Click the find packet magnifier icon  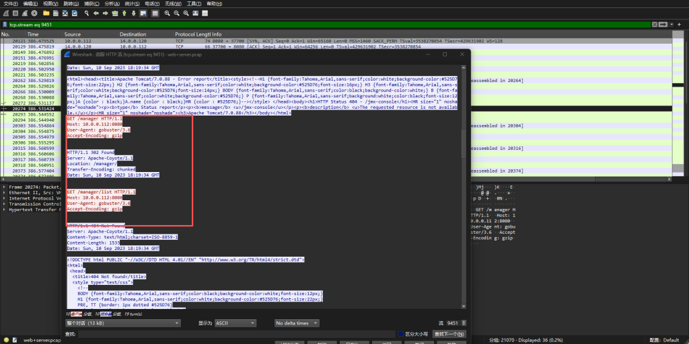pos(87,13)
